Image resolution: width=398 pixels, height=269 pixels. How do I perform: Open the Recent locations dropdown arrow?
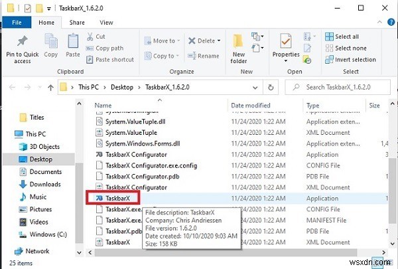tap(40, 88)
